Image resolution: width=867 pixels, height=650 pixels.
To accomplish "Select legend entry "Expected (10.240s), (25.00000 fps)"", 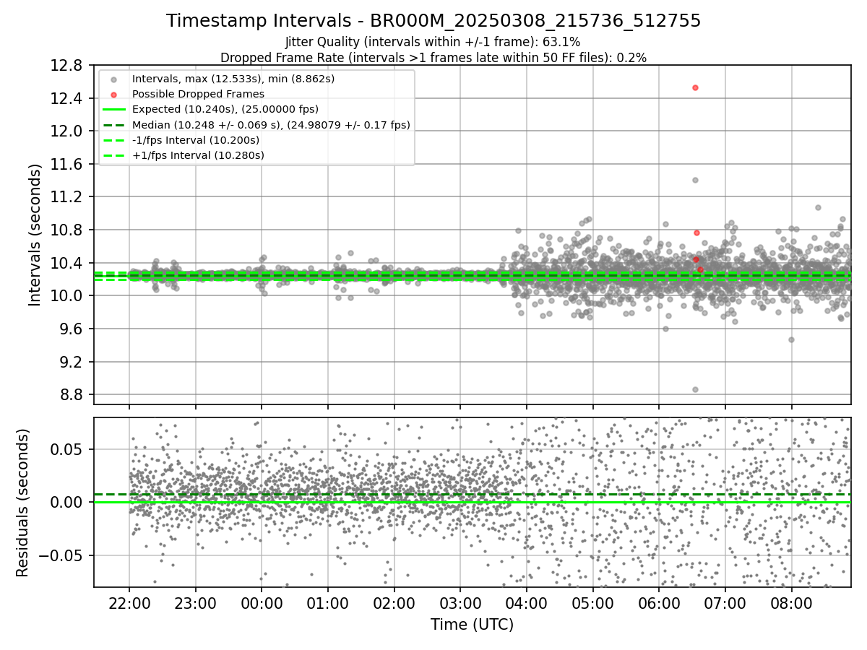I will click(225, 109).
